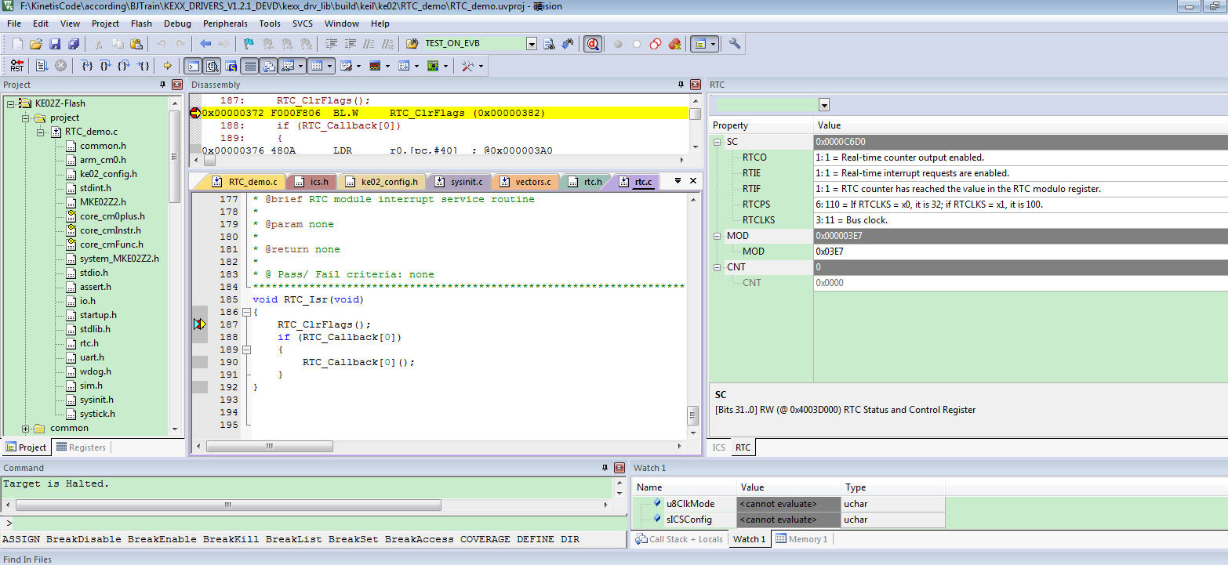The image size is (1228, 565).
Task: Step into one line icon
Action: pyautogui.click(x=87, y=66)
